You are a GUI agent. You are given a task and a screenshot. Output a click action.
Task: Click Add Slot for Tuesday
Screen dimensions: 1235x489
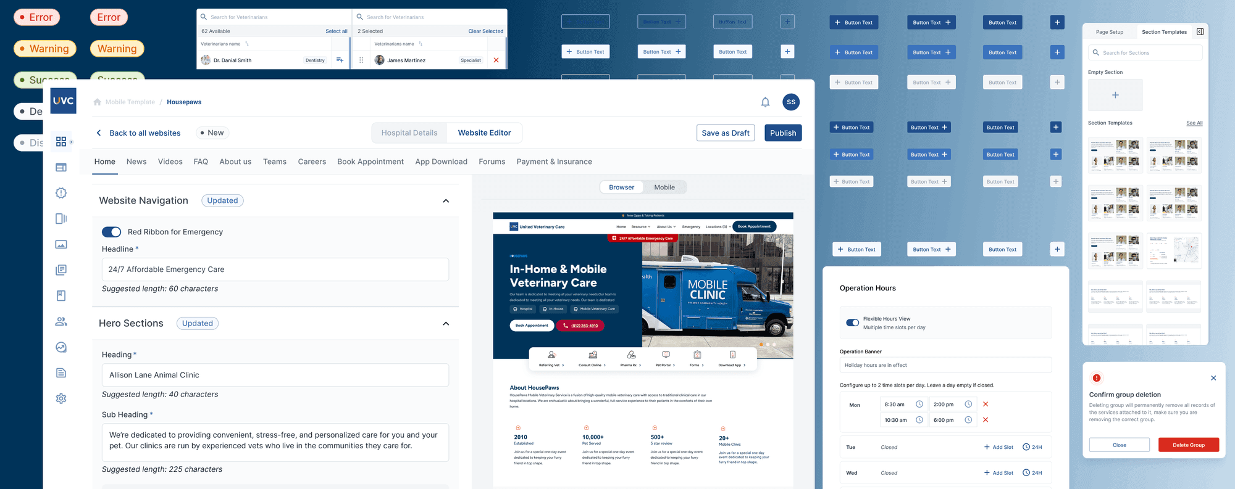click(998, 447)
